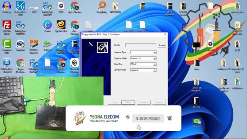Open the green Camtasia C desktop icon

(x=7, y=44)
